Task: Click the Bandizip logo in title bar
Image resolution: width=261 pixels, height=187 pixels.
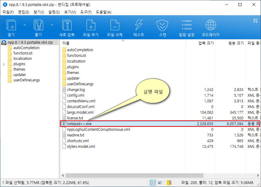Action: click(5, 4)
